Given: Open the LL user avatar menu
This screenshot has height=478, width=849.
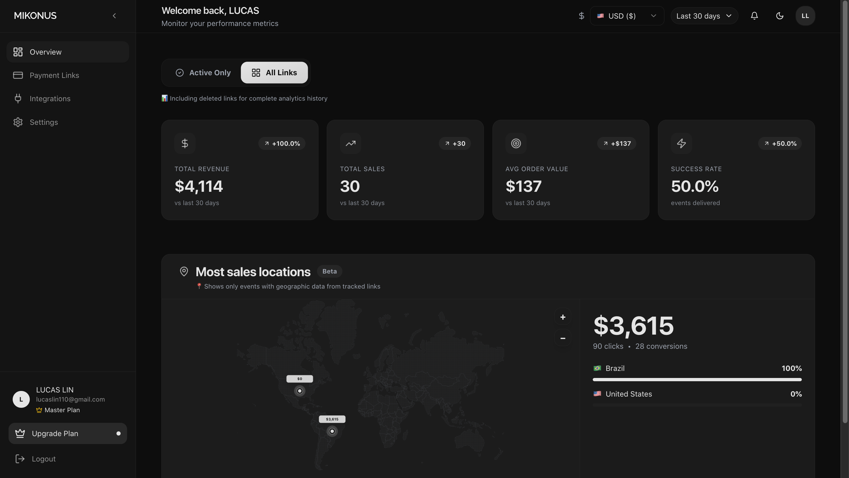Looking at the screenshot, I should pos(805,16).
